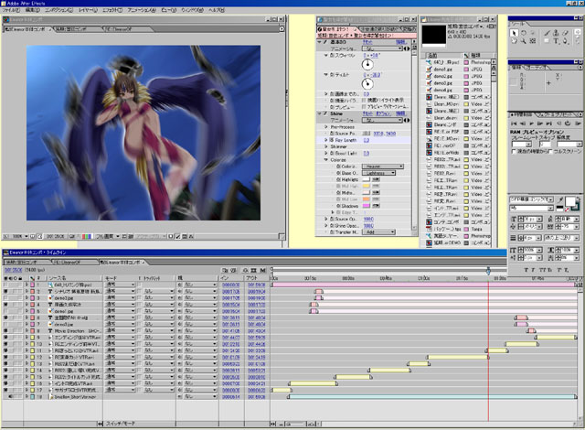Click Play in Time Controls
Viewport: 585px width, 430px height.
531,124
